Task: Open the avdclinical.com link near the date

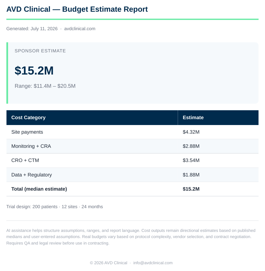Action: [80, 29]
